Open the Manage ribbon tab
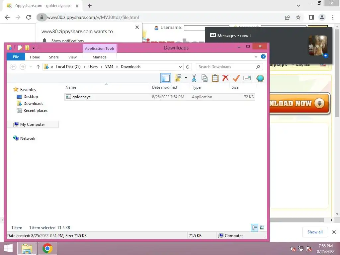The width and height of the screenshot is (340, 255). coord(100,57)
